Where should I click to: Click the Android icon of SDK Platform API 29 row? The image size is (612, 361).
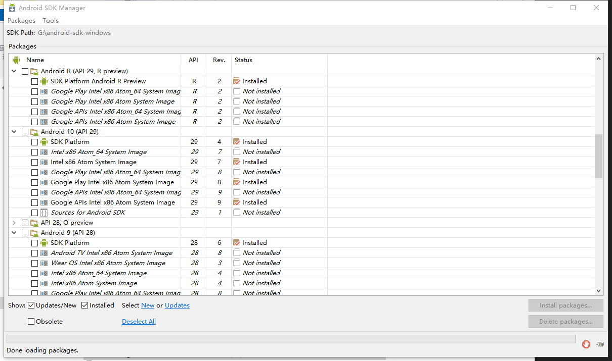click(44, 142)
